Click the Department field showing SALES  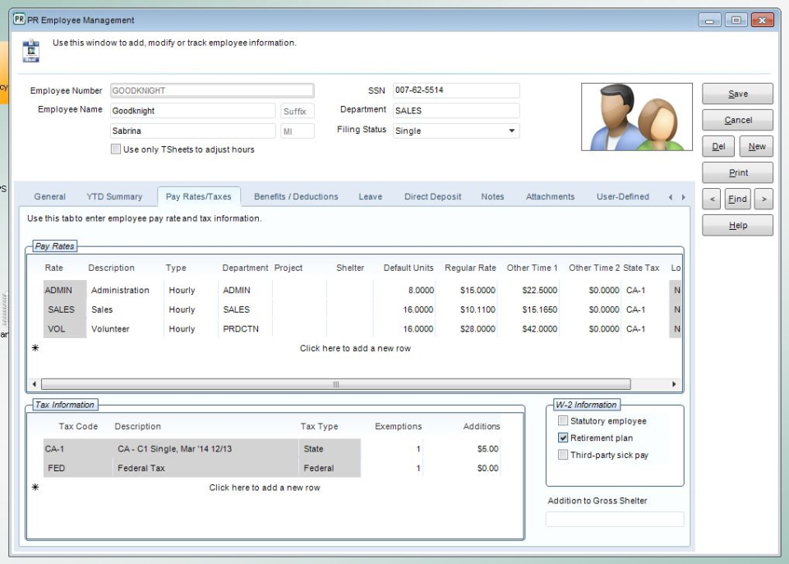(456, 111)
